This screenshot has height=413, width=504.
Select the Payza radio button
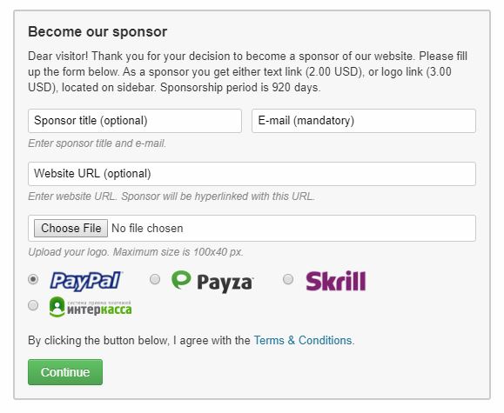(155, 279)
